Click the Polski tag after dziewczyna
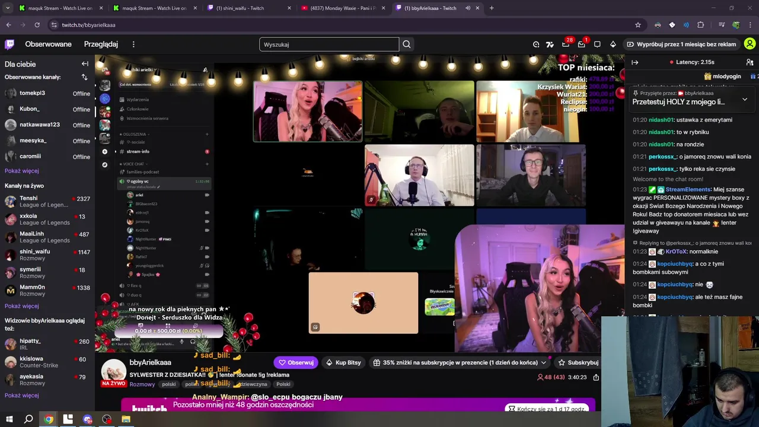Viewport: 759px width, 427px height. coord(283,384)
